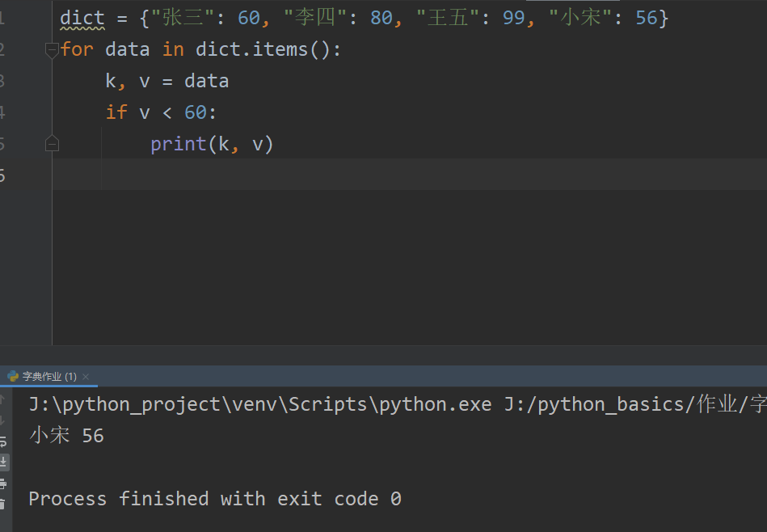Click the fold end marker beside print line
The height and width of the screenshot is (532, 767).
tap(52, 144)
